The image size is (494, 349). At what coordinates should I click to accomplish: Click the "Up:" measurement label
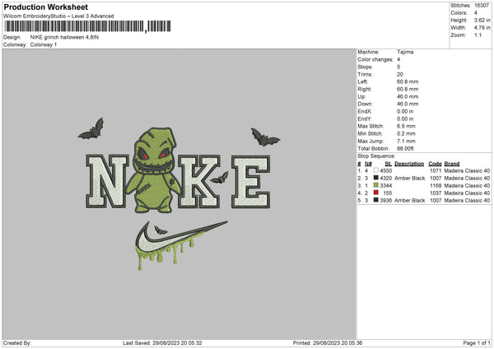(361, 96)
